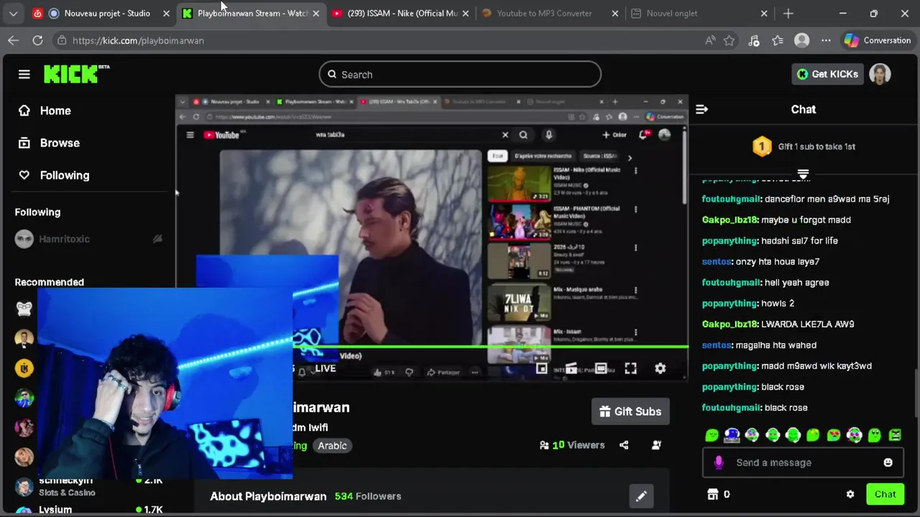The height and width of the screenshot is (517, 920).
Task: Click the KICK logo
Action: 75,74
